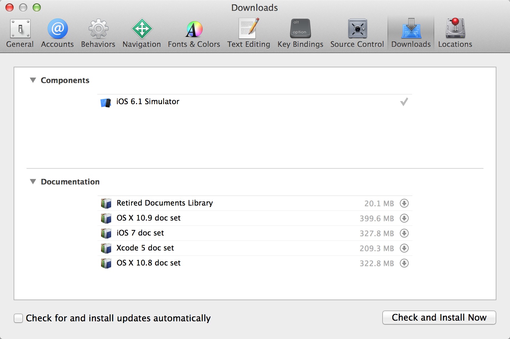Click the iOS 6.1 Simulator component icon

point(106,102)
